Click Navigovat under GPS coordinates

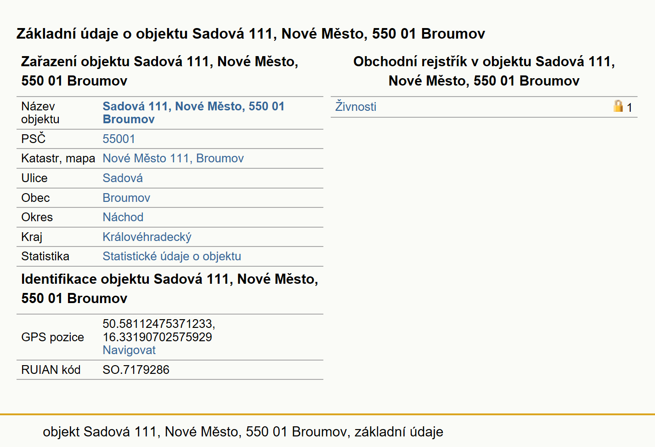pyautogui.click(x=129, y=350)
